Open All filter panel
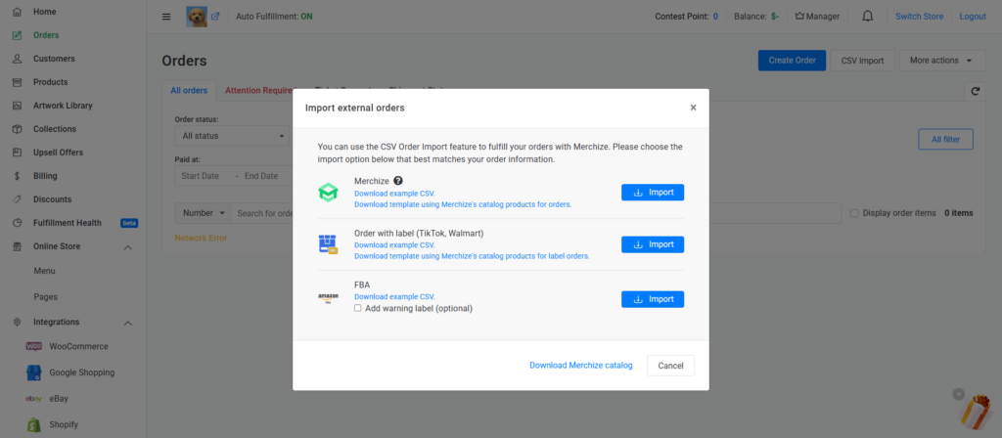This screenshot has width=1002, height=438. (x=946, y=139)
